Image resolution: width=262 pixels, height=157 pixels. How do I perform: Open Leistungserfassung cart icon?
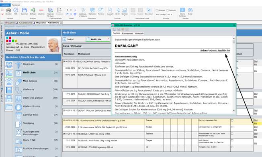83,10
